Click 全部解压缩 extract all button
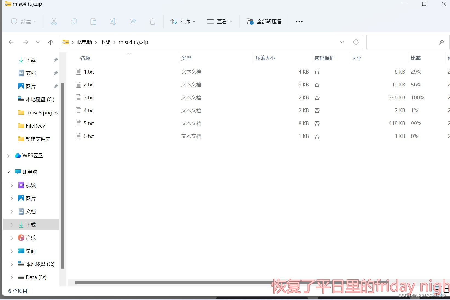The image size is (450, 300). (x=264, y=21)
